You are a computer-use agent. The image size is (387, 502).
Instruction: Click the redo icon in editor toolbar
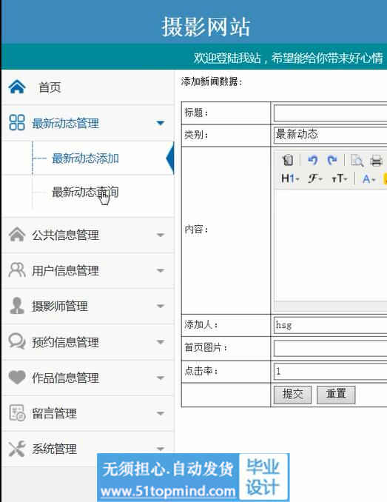tap(332, 160)
